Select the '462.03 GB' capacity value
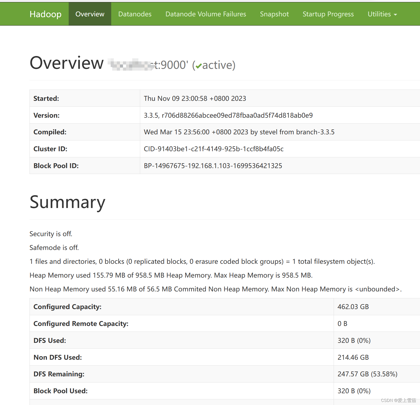Image resolution: width=420 pixels, height=405 pixels. [x=353, y=307]
